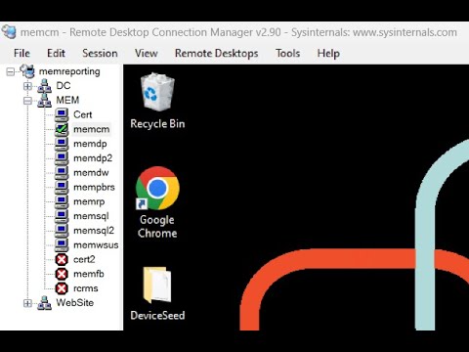
Task: Select the memwsus server label
Action: pyautogui.click(x=96, y=245)
